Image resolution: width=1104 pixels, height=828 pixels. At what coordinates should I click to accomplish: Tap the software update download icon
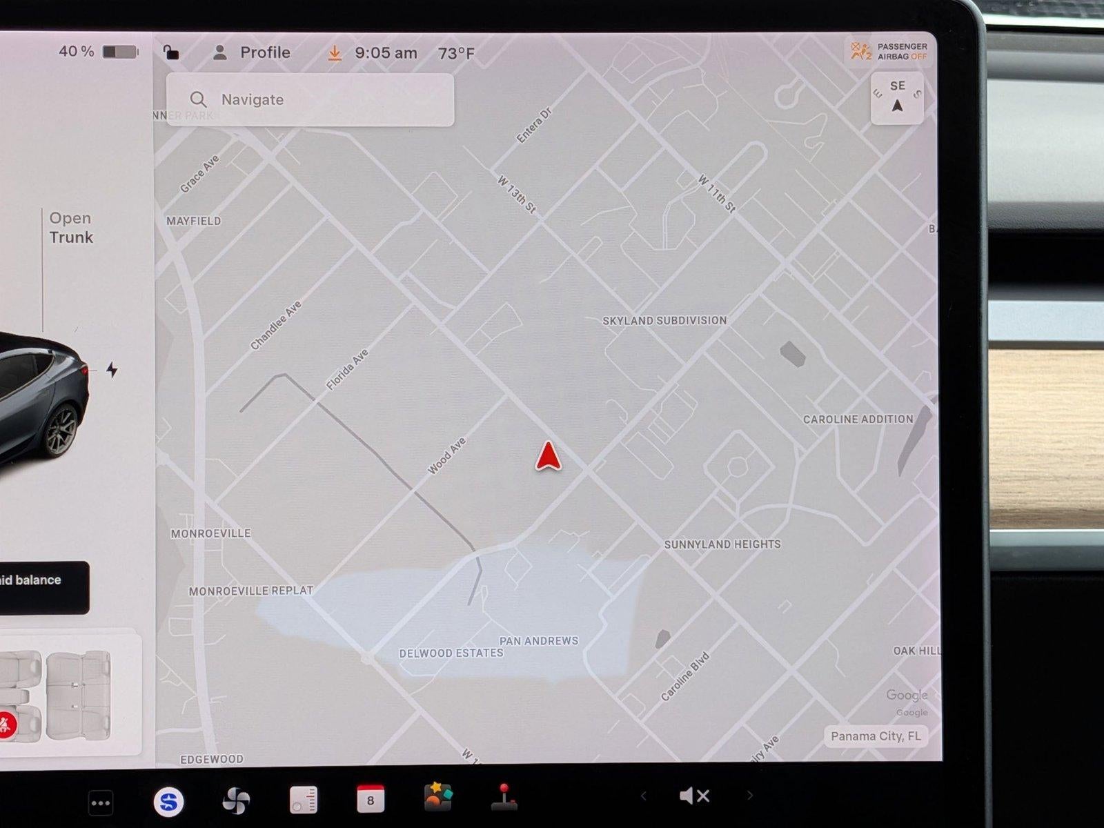335,53
